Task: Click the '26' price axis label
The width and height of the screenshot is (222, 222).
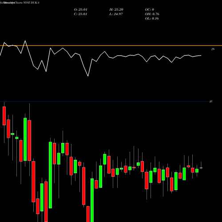Action: coord(213,49)
